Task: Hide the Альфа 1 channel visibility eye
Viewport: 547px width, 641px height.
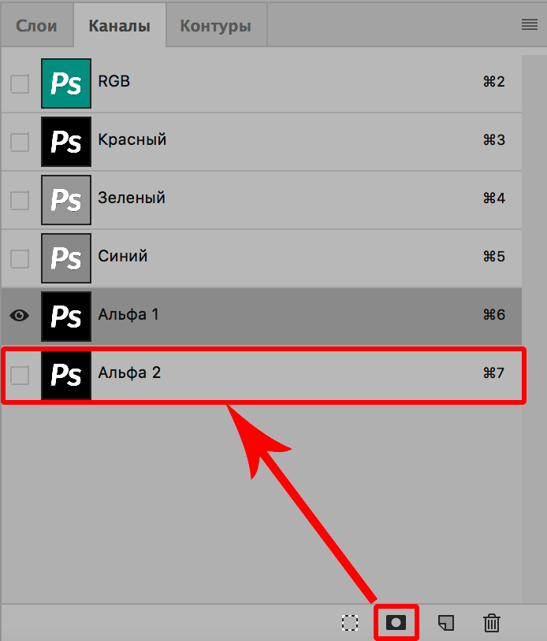Action: [19, 316]
